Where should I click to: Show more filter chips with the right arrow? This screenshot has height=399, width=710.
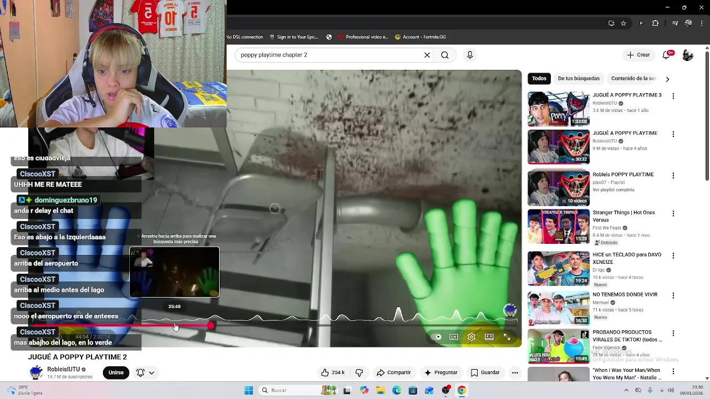coord(667,79)
